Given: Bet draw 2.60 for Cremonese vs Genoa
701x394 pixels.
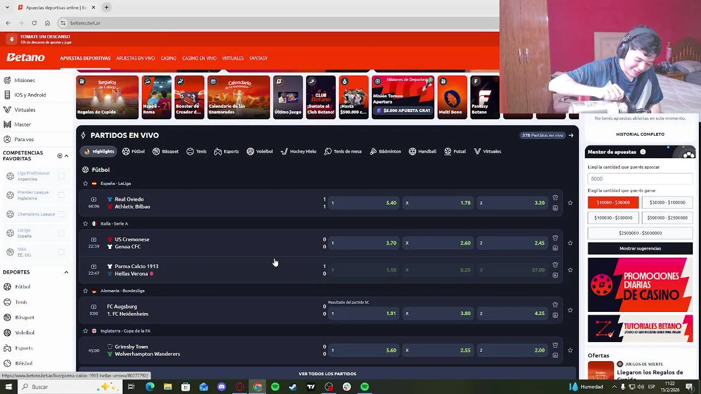Looking at the screenshot, I should tap(438, 243).
